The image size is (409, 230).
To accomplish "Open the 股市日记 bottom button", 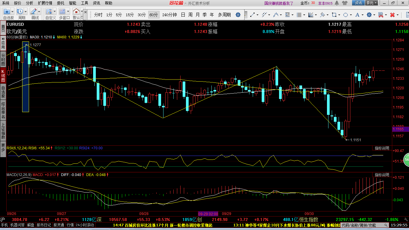I will 44,225.
